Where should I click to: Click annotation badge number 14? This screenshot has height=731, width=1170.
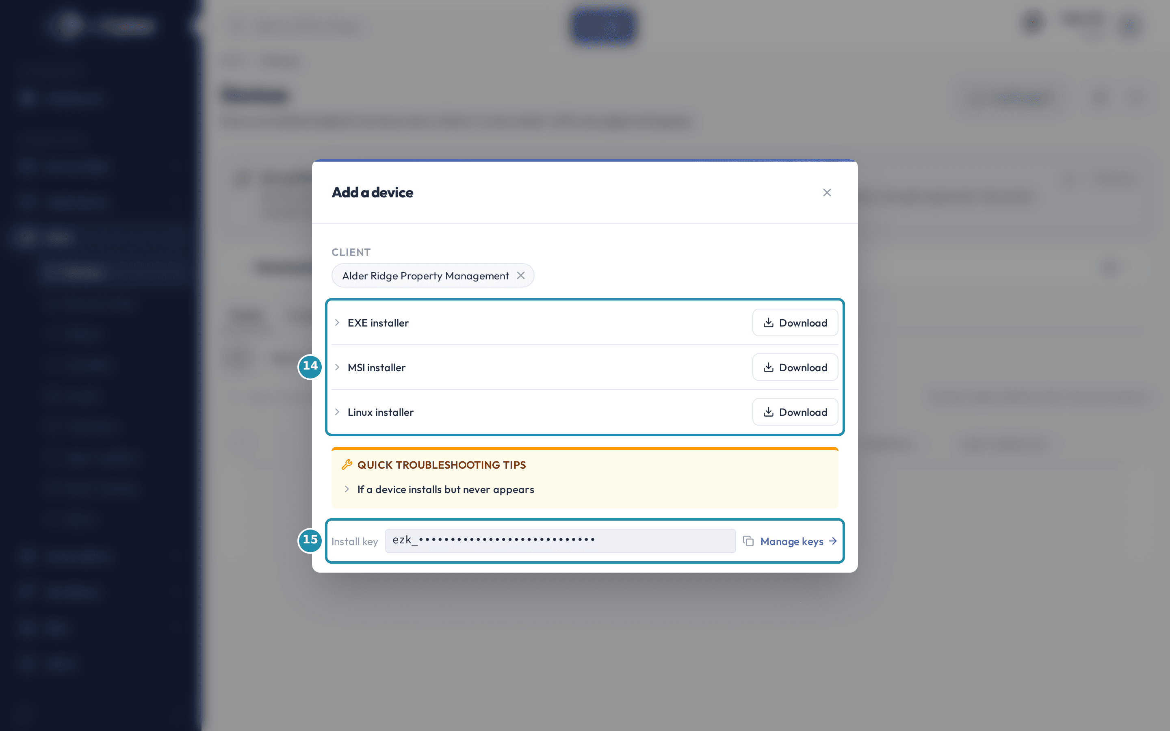click(310, 366)
